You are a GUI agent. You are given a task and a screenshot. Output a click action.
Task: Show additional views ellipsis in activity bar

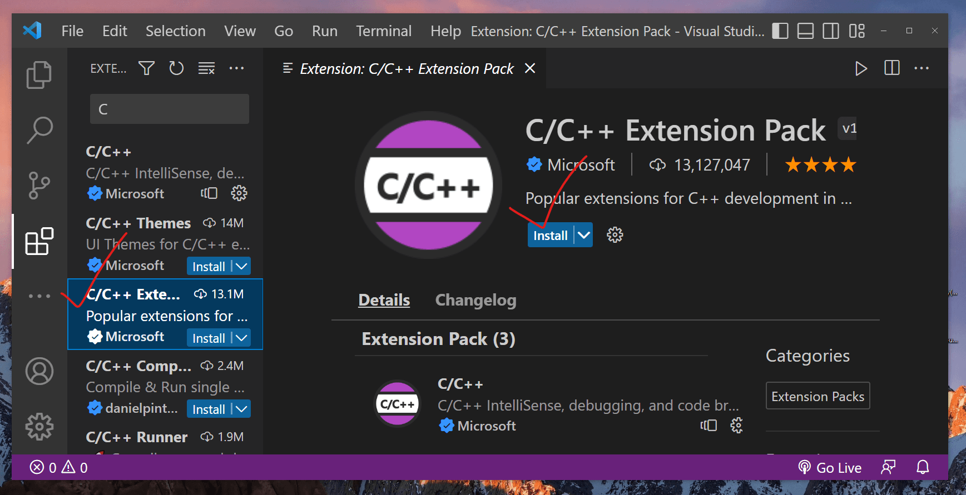(39, 296)
